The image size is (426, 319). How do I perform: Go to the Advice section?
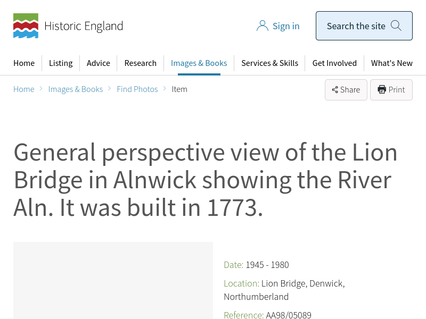click(99, 63)
